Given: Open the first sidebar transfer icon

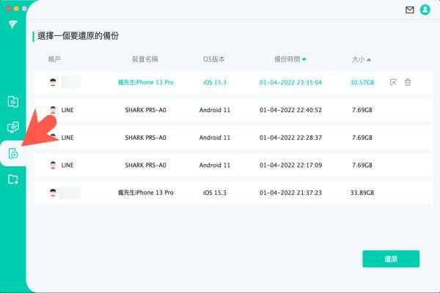Looking at the screenshot, I should pos(12,102).
